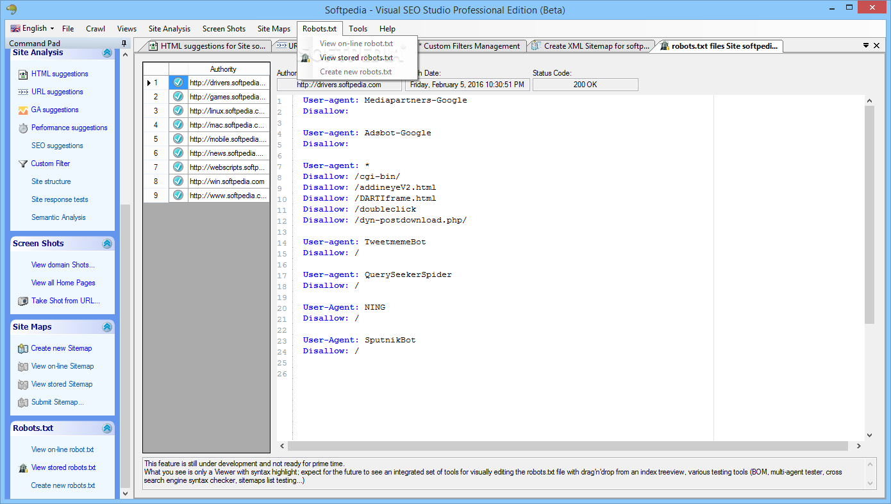
Task: Click sidebar Create new robots.txt link
Action: [63, 485]
